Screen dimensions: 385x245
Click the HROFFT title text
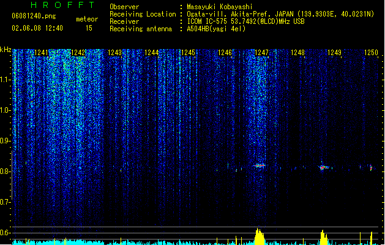63,5
